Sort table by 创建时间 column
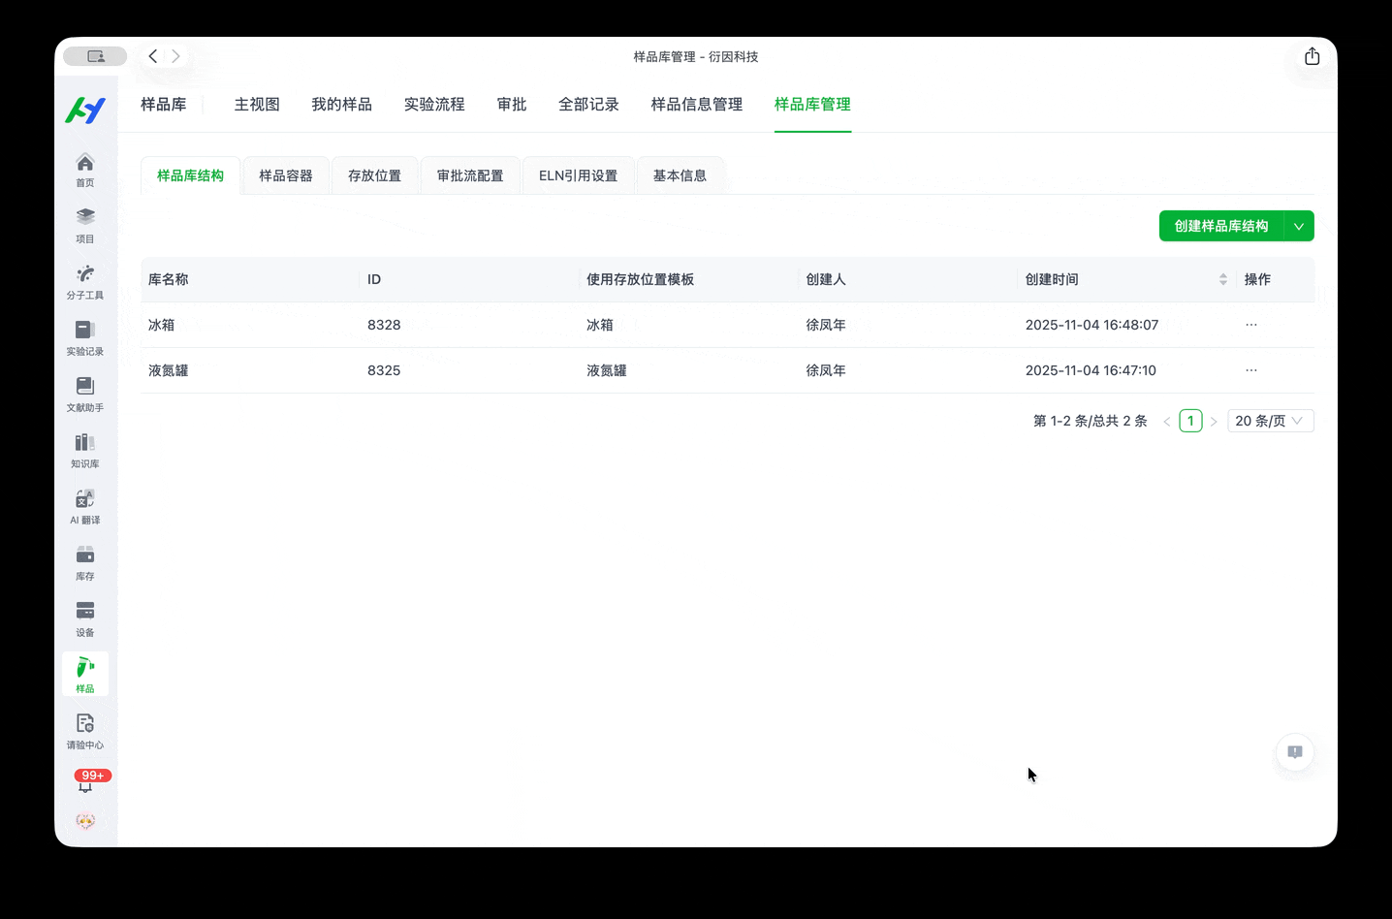This screenshot has height=919, width=1392. [1222, 279]
